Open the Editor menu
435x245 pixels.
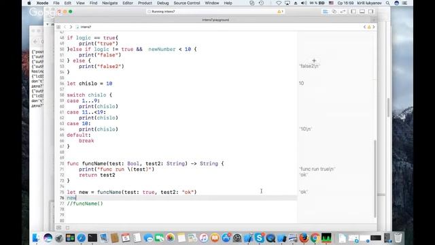pos(128,3)
